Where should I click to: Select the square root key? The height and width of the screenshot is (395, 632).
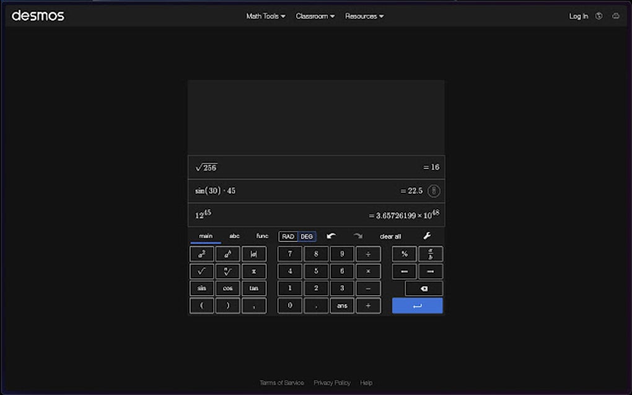tap(201, 271)
